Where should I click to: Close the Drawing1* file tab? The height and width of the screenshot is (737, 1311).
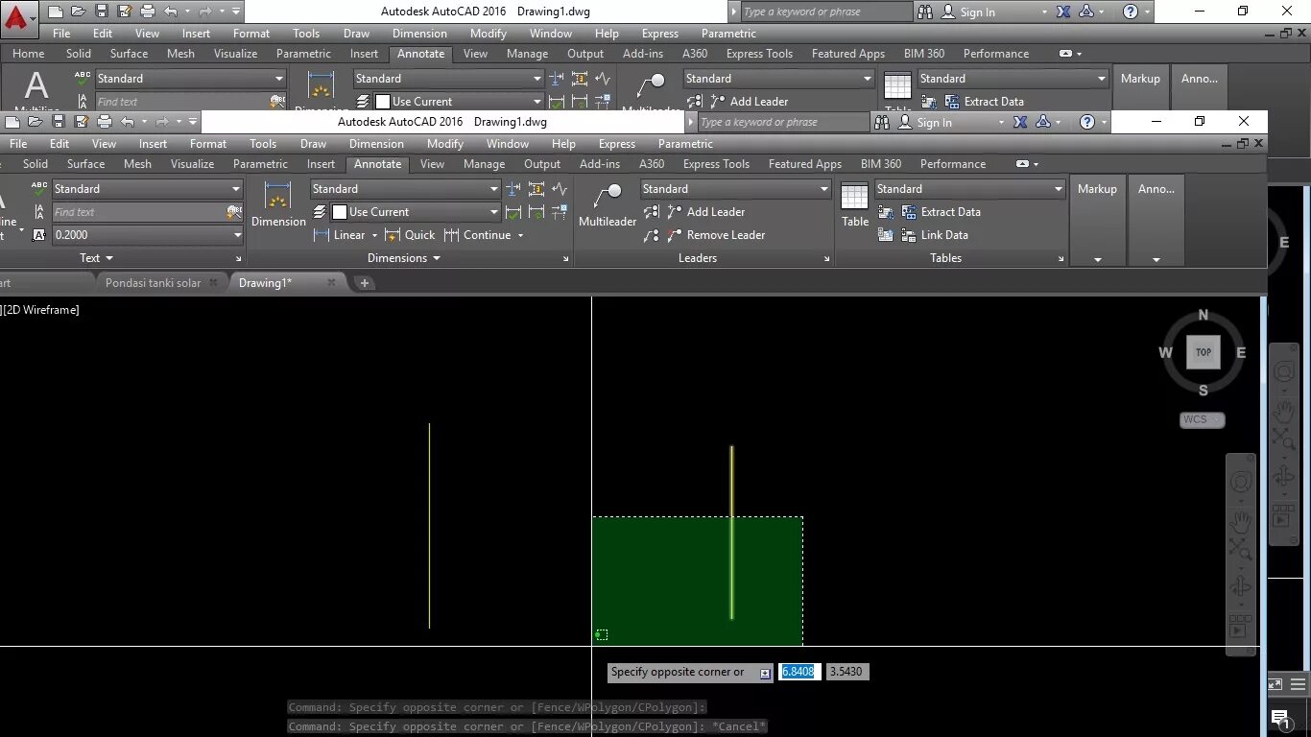click(x=331, y=282)
